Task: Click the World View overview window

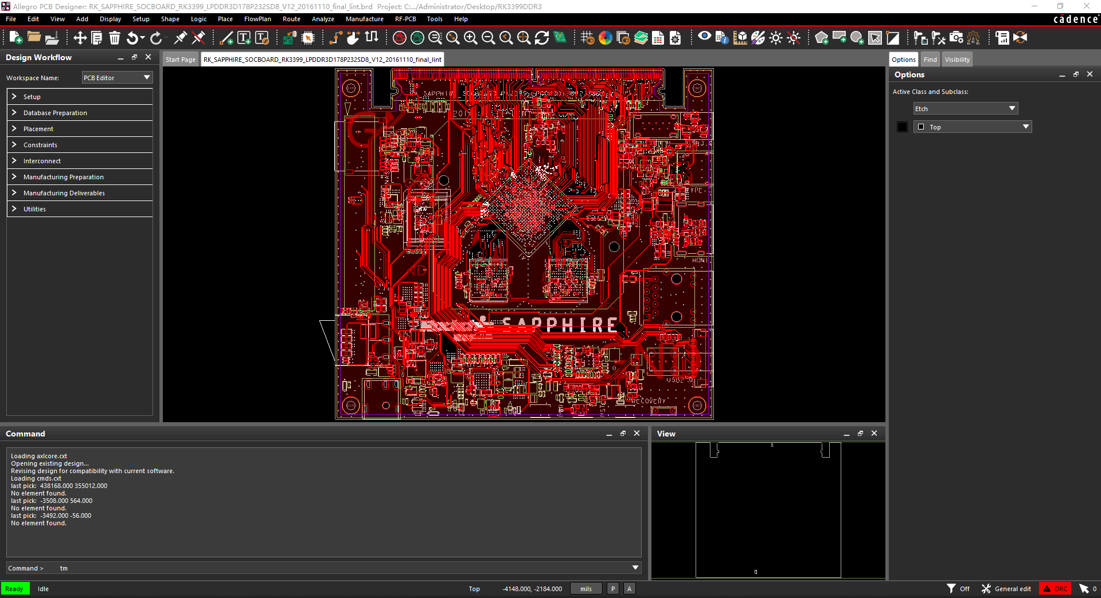Action: (x=768, y=510)
